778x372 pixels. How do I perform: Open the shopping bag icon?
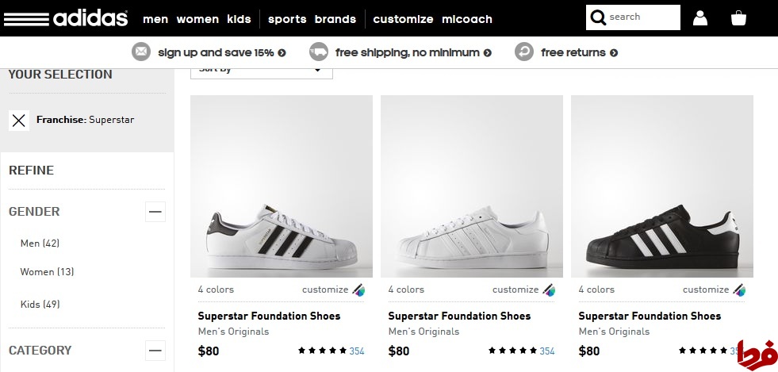(x=739, y=17)
